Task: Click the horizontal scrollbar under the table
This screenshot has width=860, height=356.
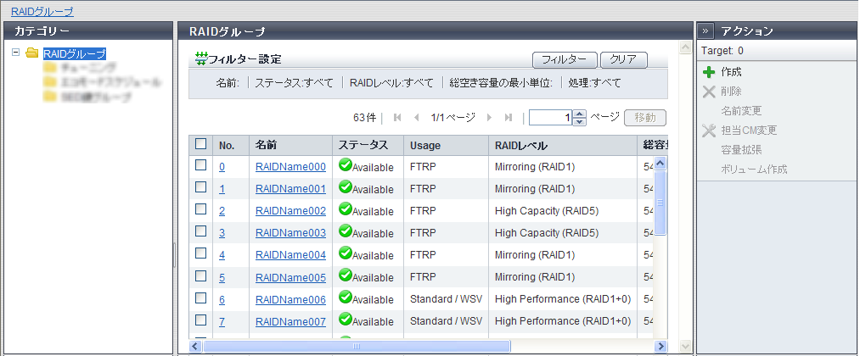Action: (x=357, y=347)
